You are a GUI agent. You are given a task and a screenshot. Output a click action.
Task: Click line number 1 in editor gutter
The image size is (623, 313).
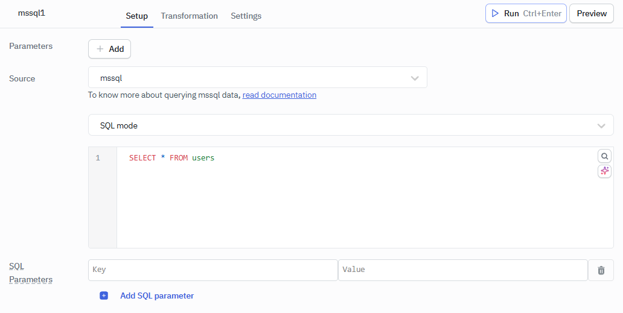tap(98, 158)
